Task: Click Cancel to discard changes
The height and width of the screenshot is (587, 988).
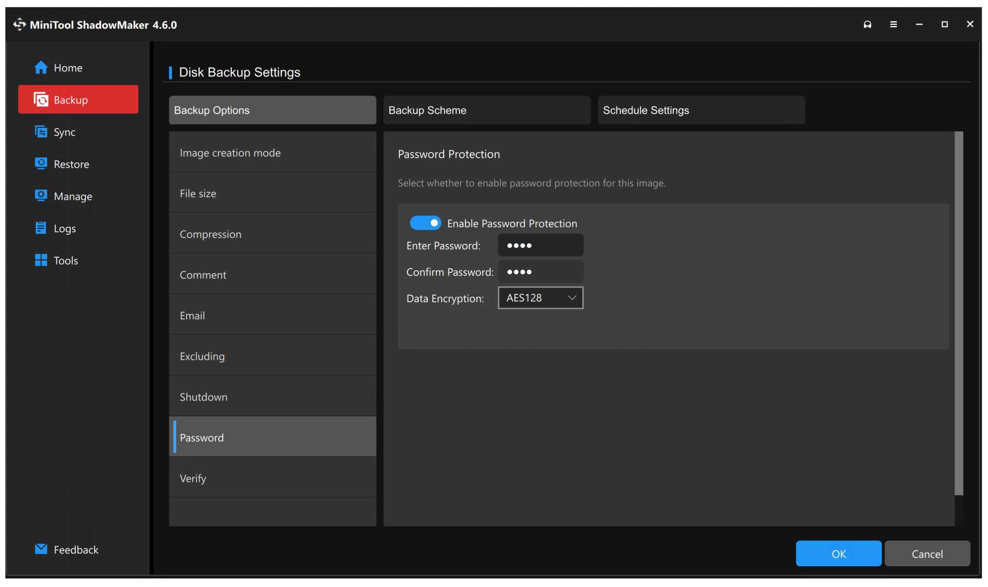Action: 927,553
